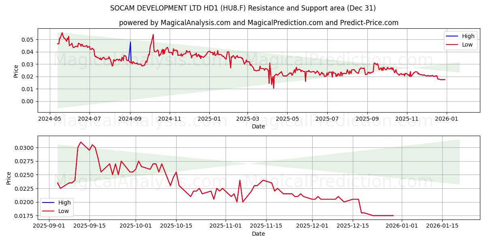This screenshot has height=243, width=486.
Task: Click the 2025-10-15 date tick label
Action: (x=176, y=226)
